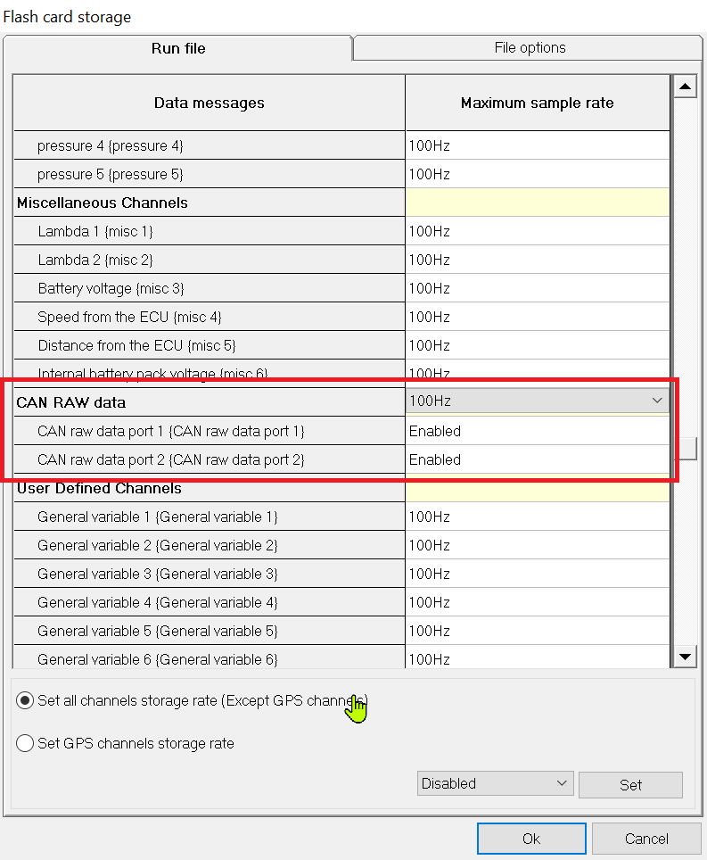The image size is (707, 860).
Task: Click the scroll down arrow
Action: pyautogui.click(x=685, y=657)
